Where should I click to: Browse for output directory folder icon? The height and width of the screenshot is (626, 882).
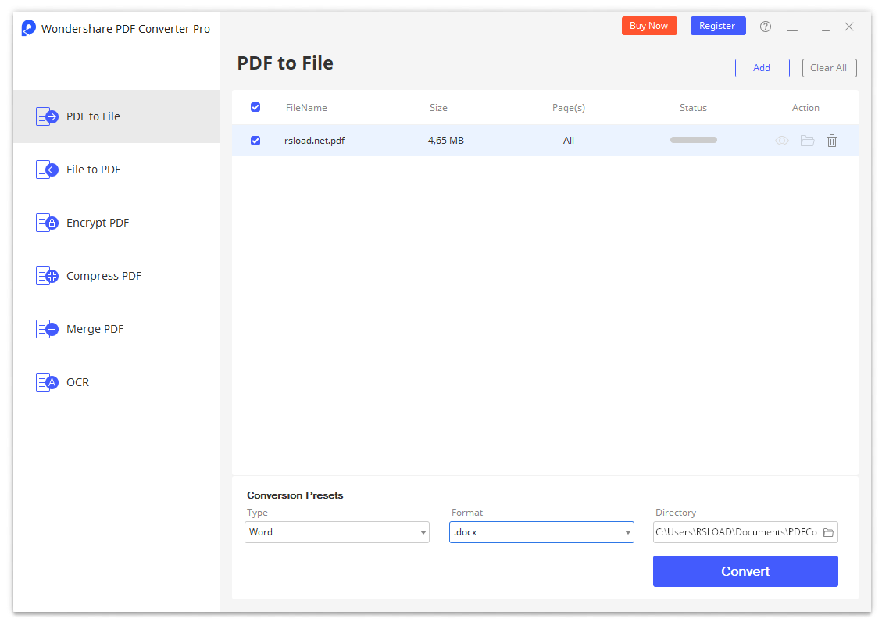click(828, 532)
